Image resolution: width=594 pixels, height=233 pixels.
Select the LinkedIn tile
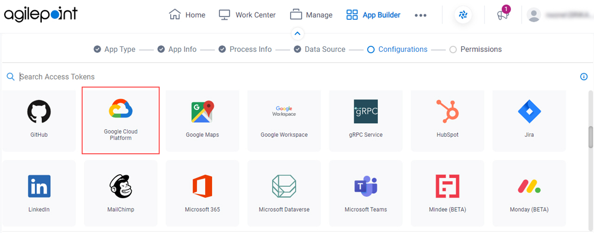(x=39, y=193)
